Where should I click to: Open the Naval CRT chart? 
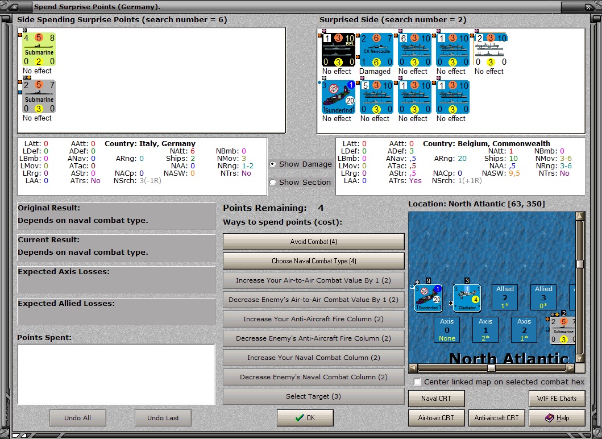(x=436, y=398)
